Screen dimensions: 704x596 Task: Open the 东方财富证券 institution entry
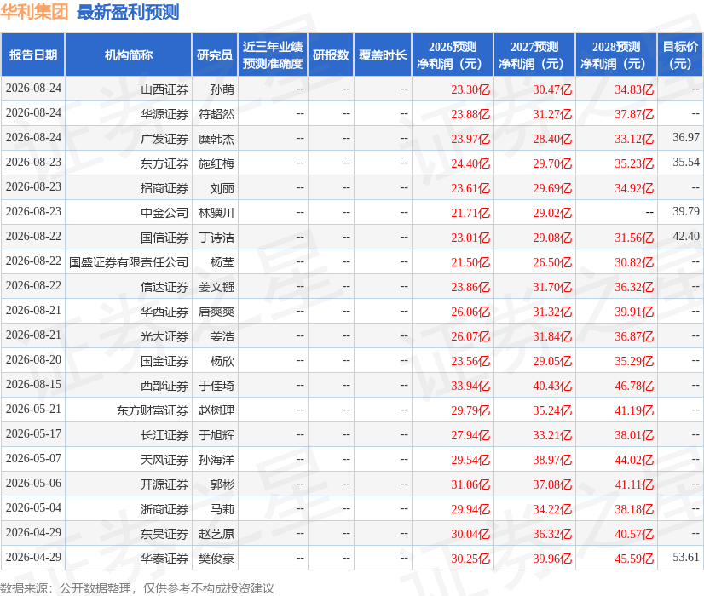[x=153, y=410]
